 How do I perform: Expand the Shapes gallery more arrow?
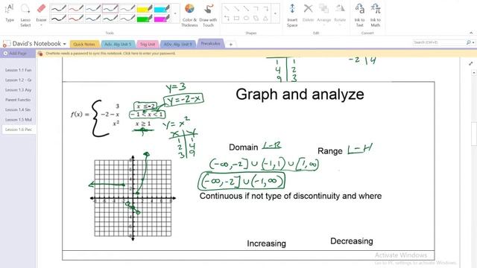(275, 13)
